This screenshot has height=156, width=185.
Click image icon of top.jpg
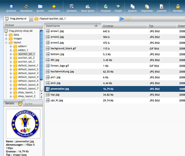click(x=48, y=95)
